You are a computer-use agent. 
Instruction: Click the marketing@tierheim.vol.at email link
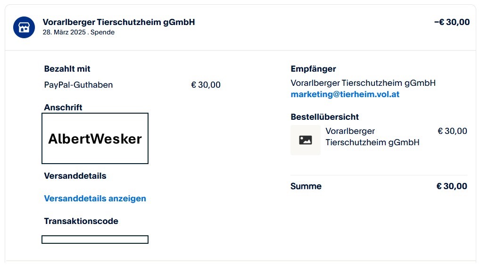[345, 94]
